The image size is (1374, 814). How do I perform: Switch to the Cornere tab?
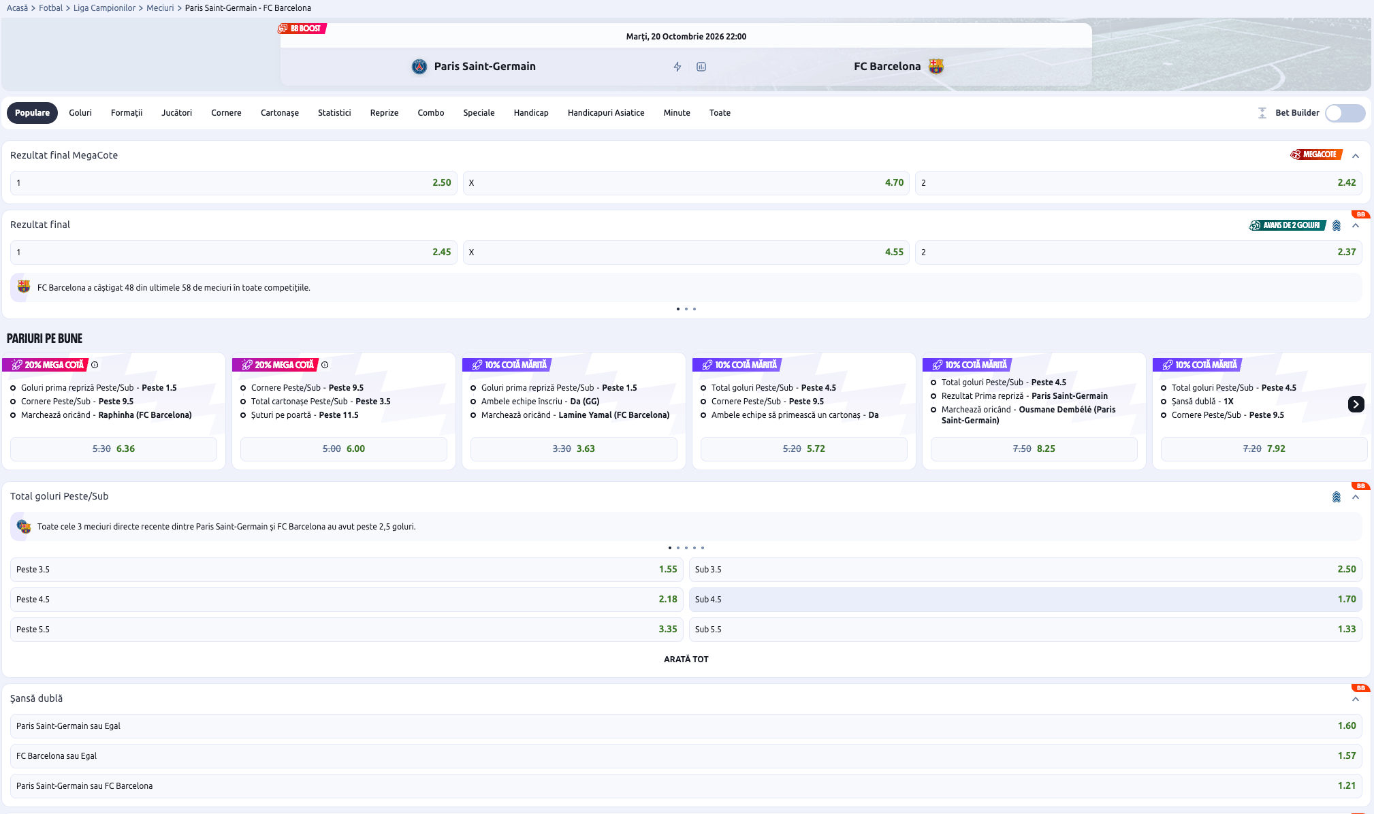[226, 113]
